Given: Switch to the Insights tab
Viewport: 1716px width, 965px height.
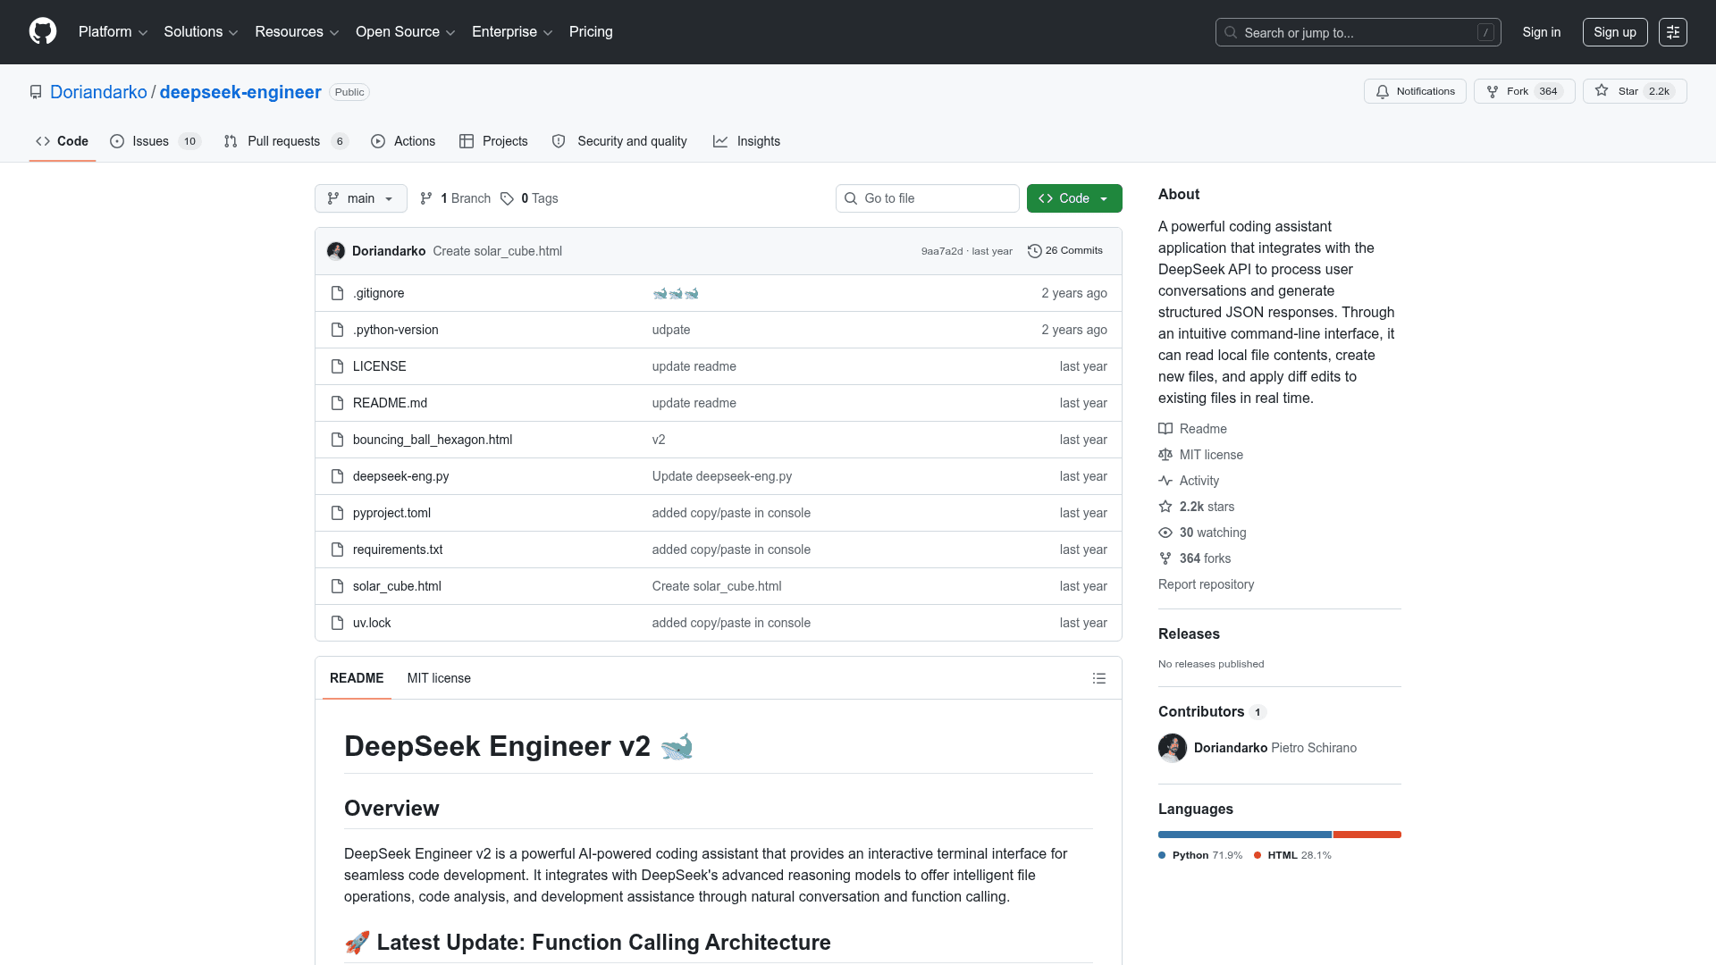Looking at the screenshot, I should [746, 141].
